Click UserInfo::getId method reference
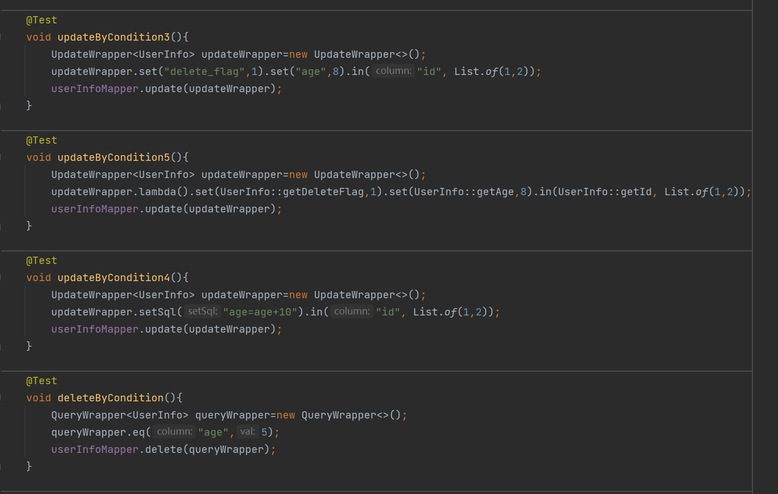778x494 pixels. [x=605, y=192]
